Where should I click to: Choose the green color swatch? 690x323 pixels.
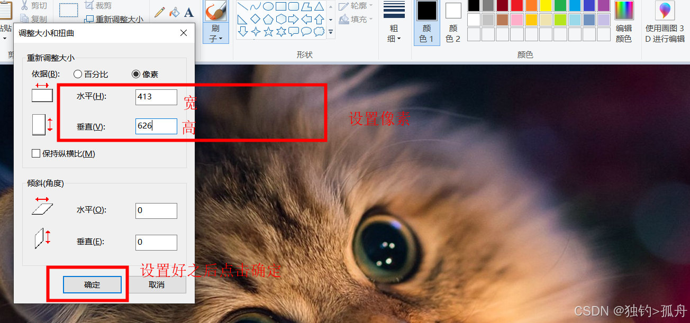pos(560,5)
